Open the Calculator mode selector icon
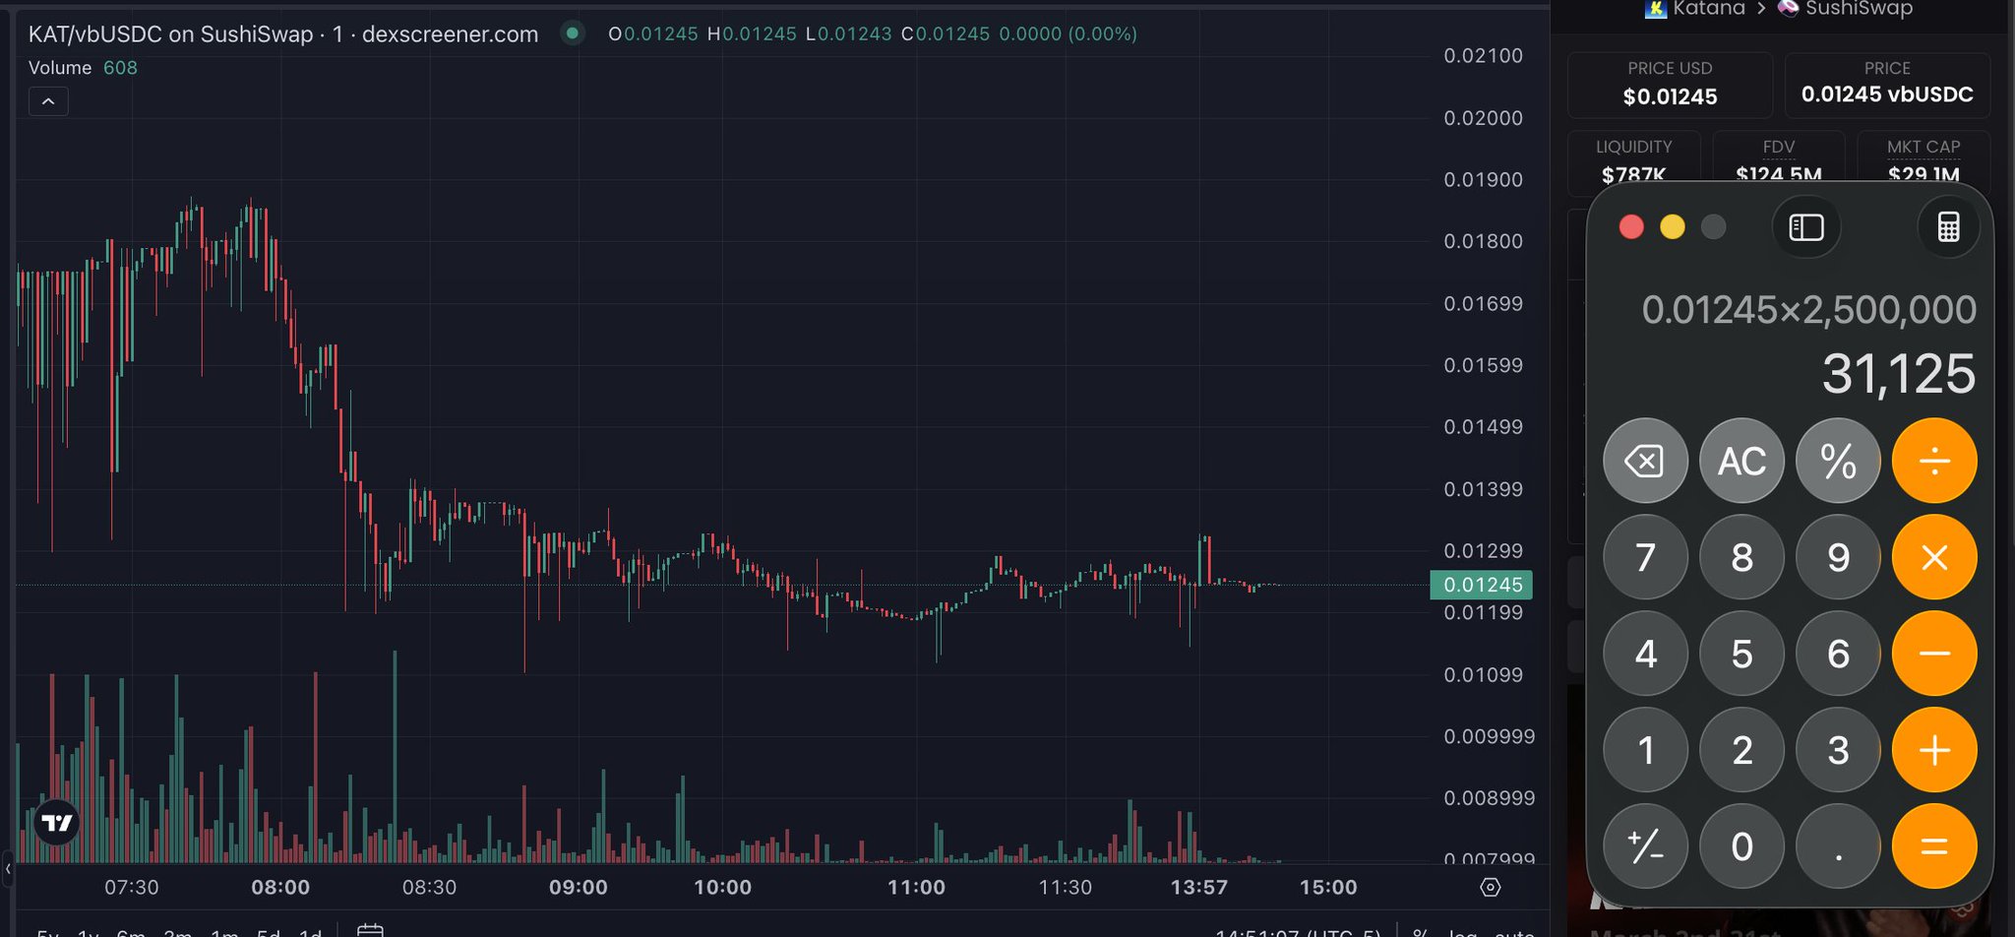 [x=1948, y=227]
